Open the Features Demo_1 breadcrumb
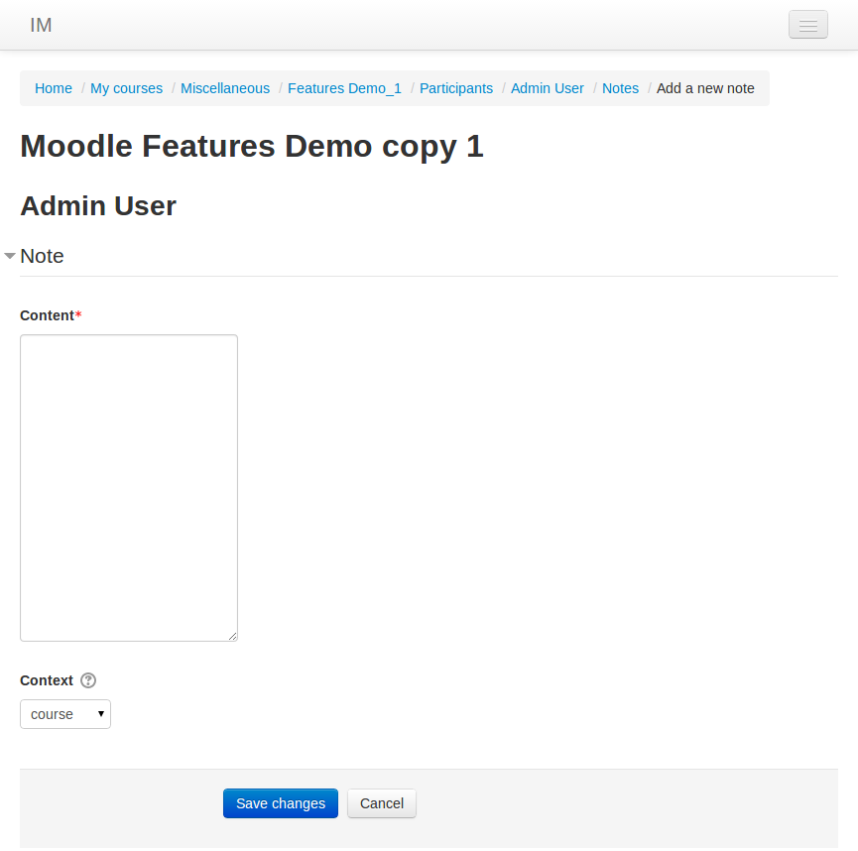Image resolution: width=858 pixels, height=851 pixels. coord(345,88)
